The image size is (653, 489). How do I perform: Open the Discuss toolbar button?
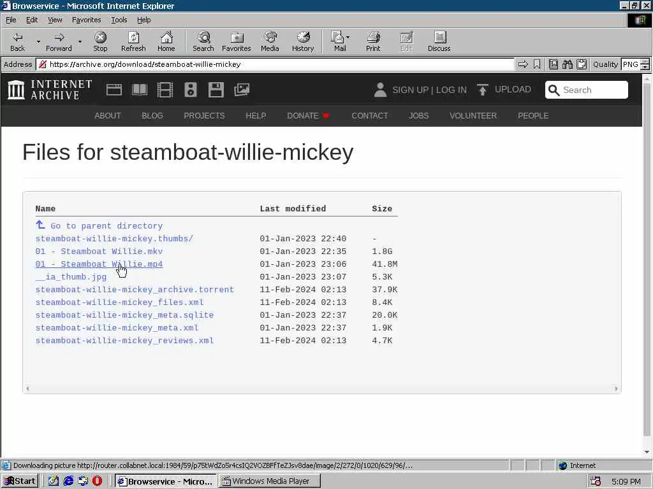pos(439,41)
